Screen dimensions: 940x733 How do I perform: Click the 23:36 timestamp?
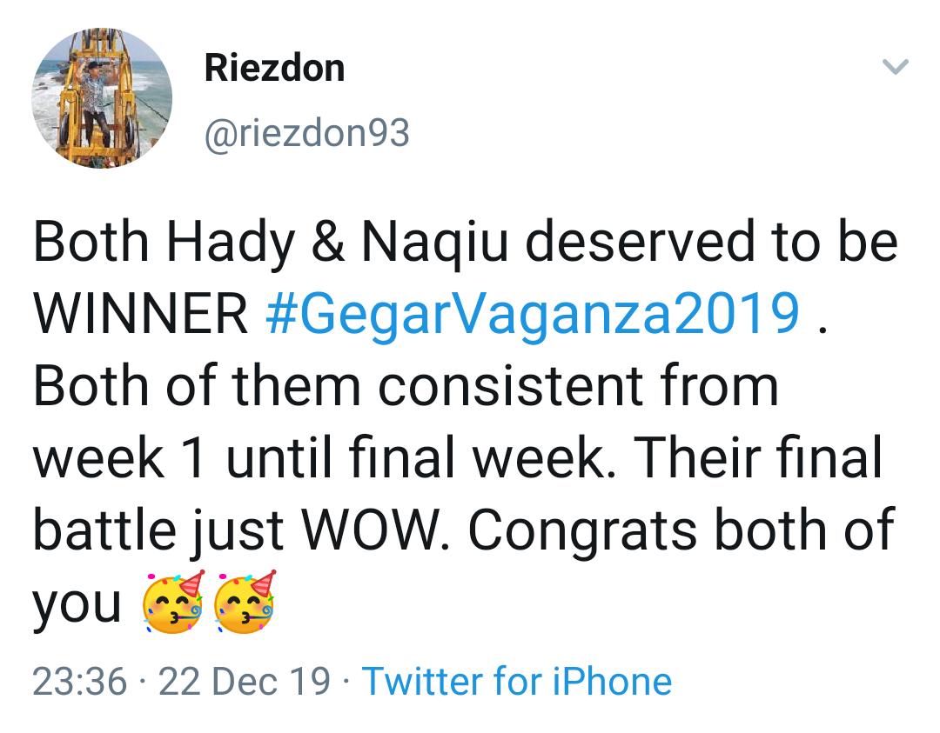coord(80,682)
